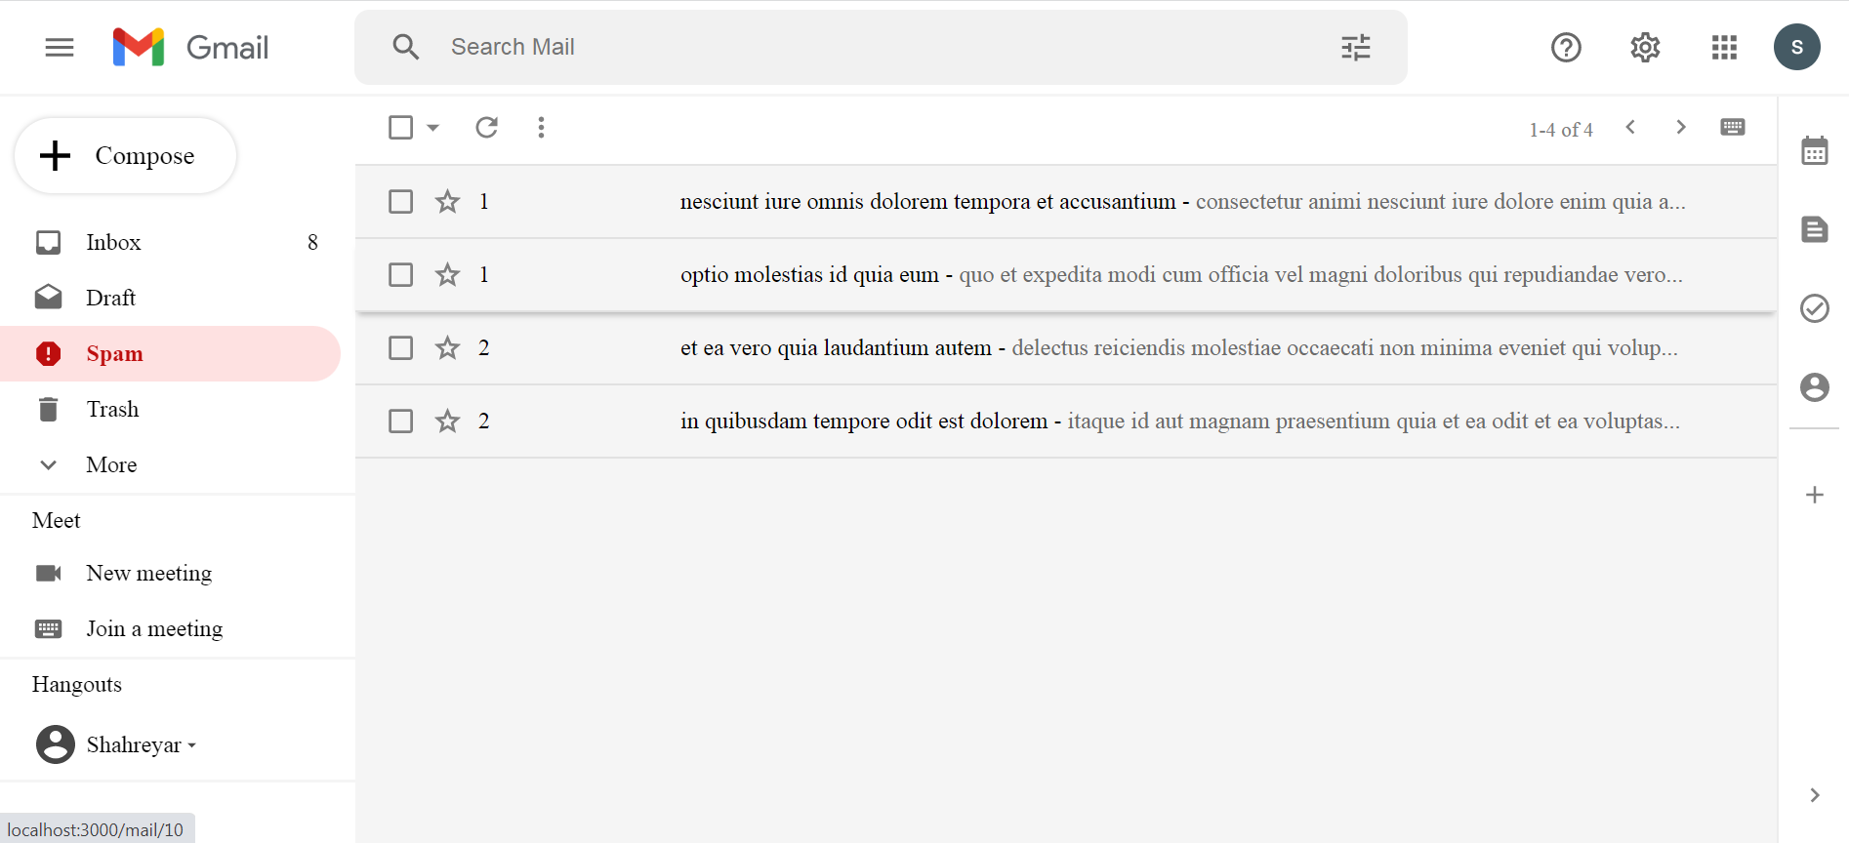Start a New meeting

tap(148, 573)
